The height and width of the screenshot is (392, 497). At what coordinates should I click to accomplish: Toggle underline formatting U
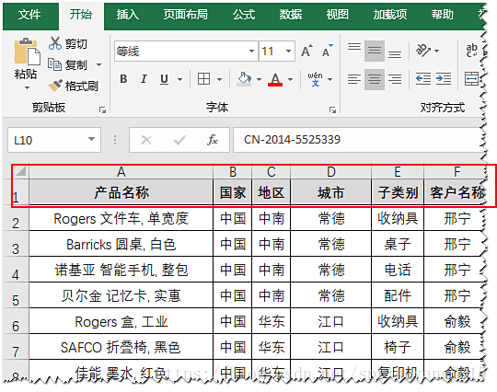(164, 78)
